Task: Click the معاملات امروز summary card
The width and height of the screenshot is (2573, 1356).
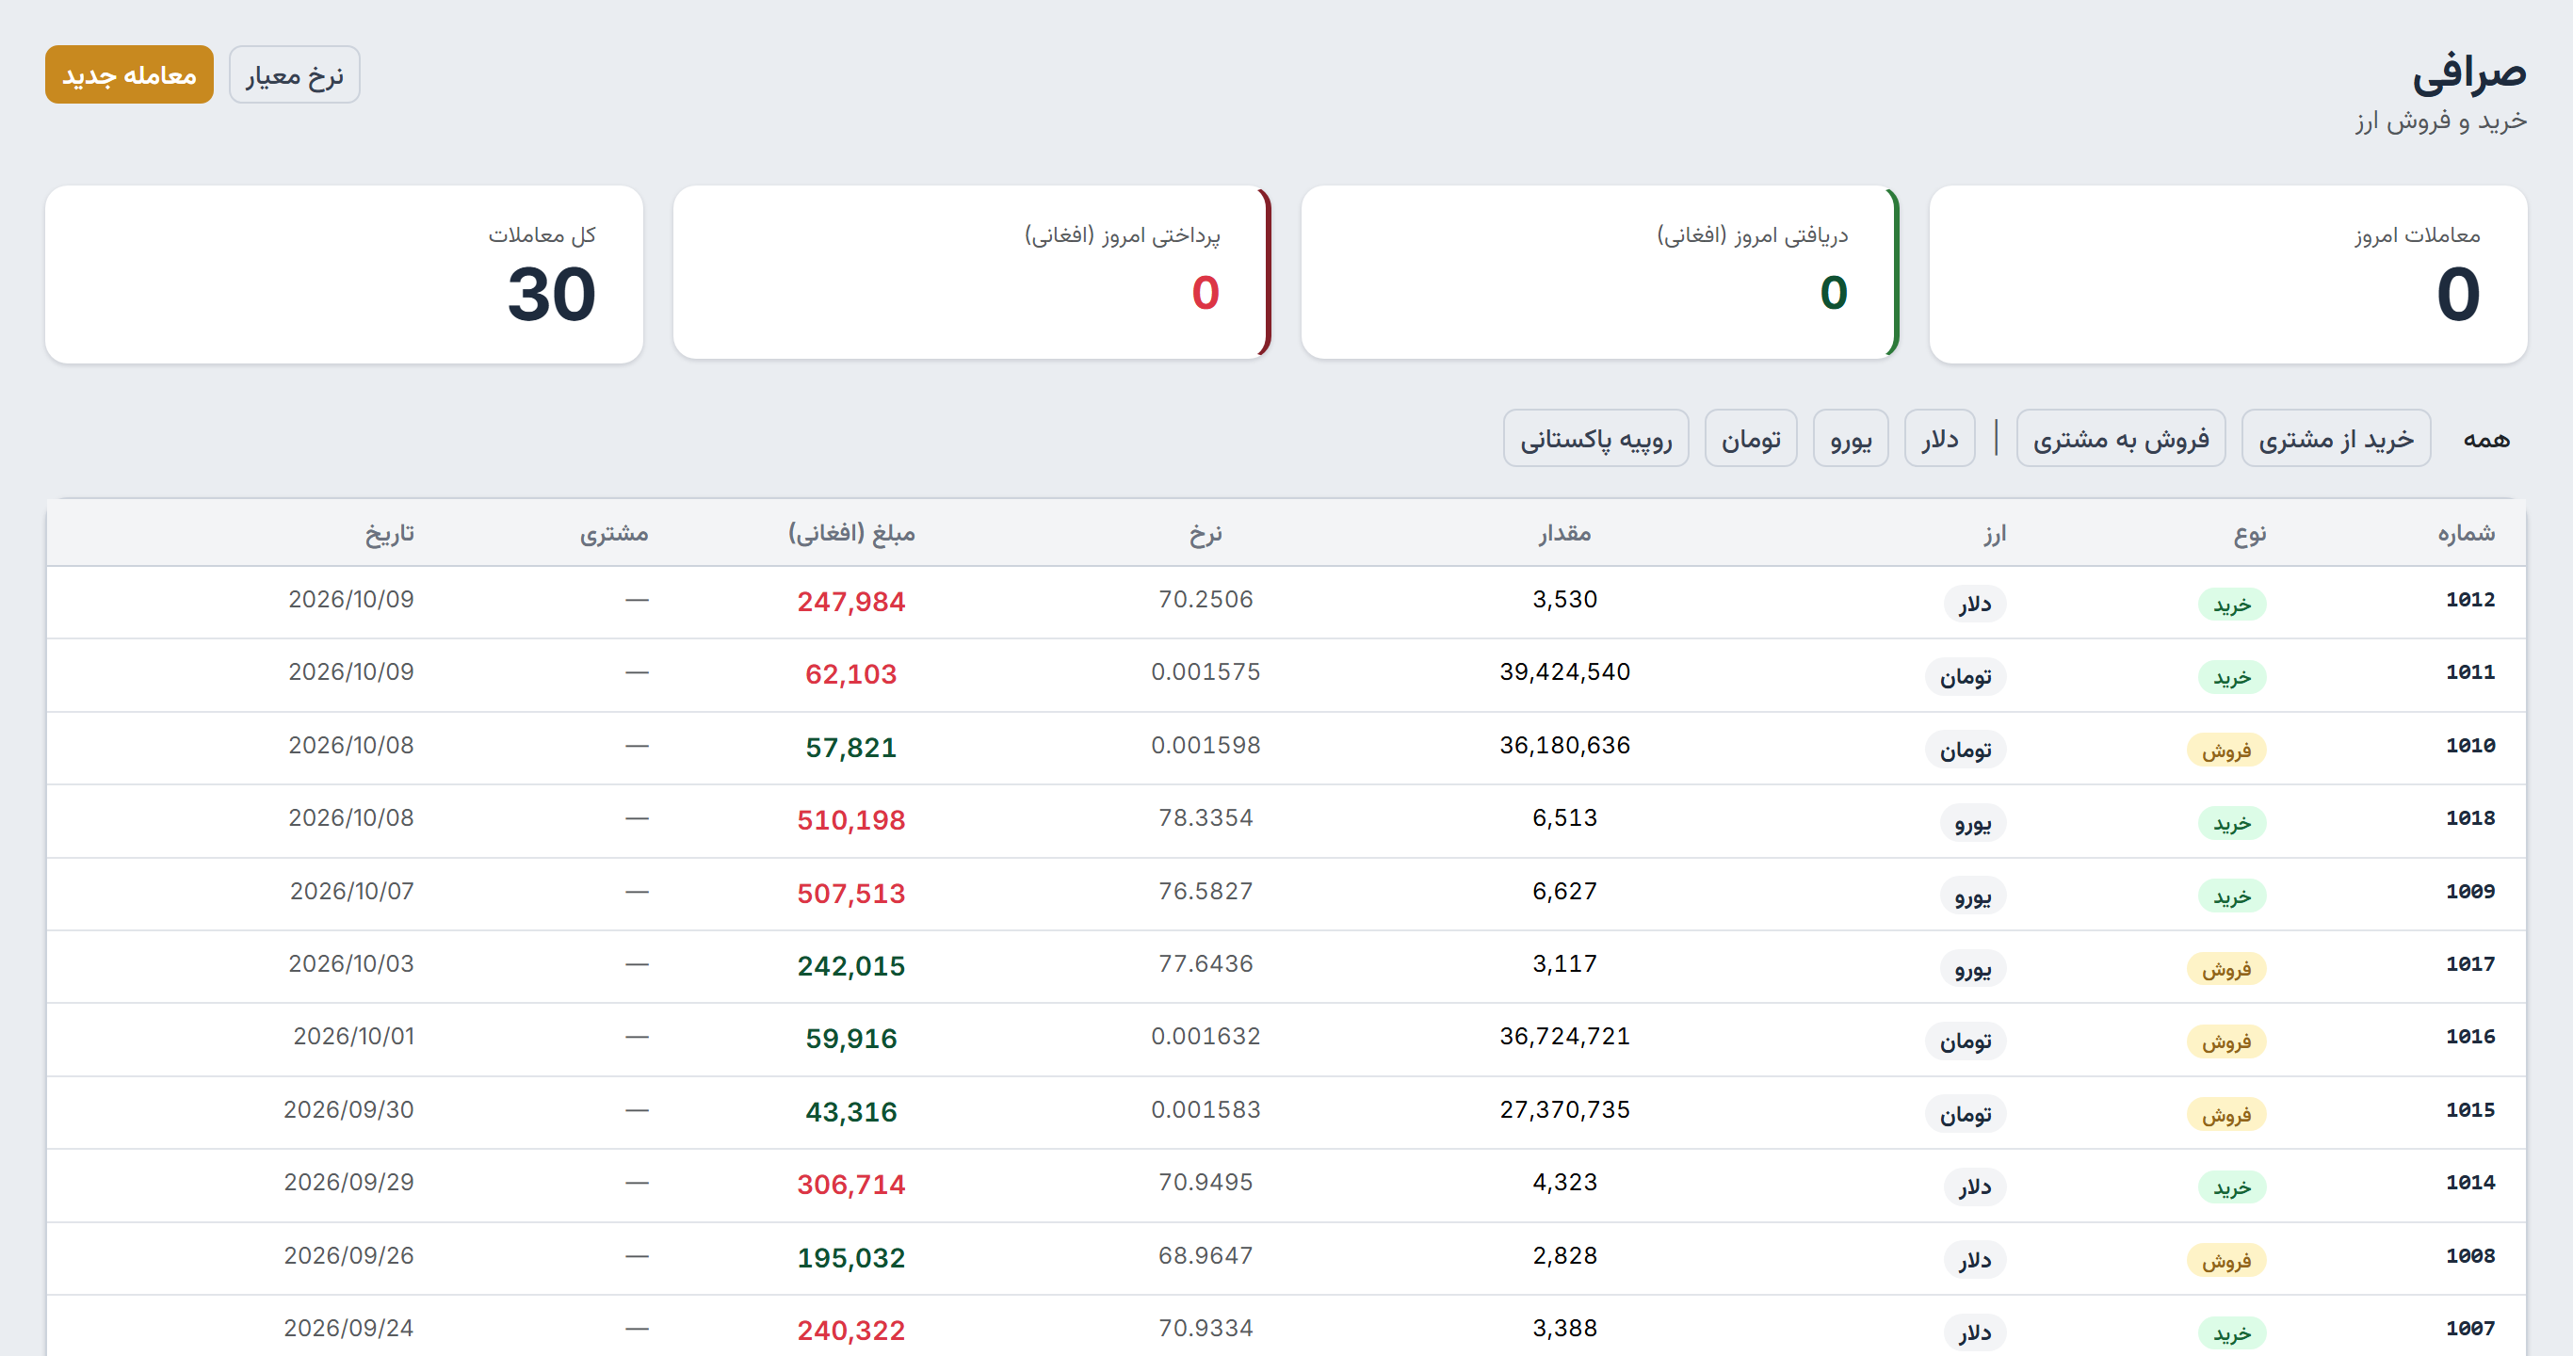Action: tap(2228, 275)
